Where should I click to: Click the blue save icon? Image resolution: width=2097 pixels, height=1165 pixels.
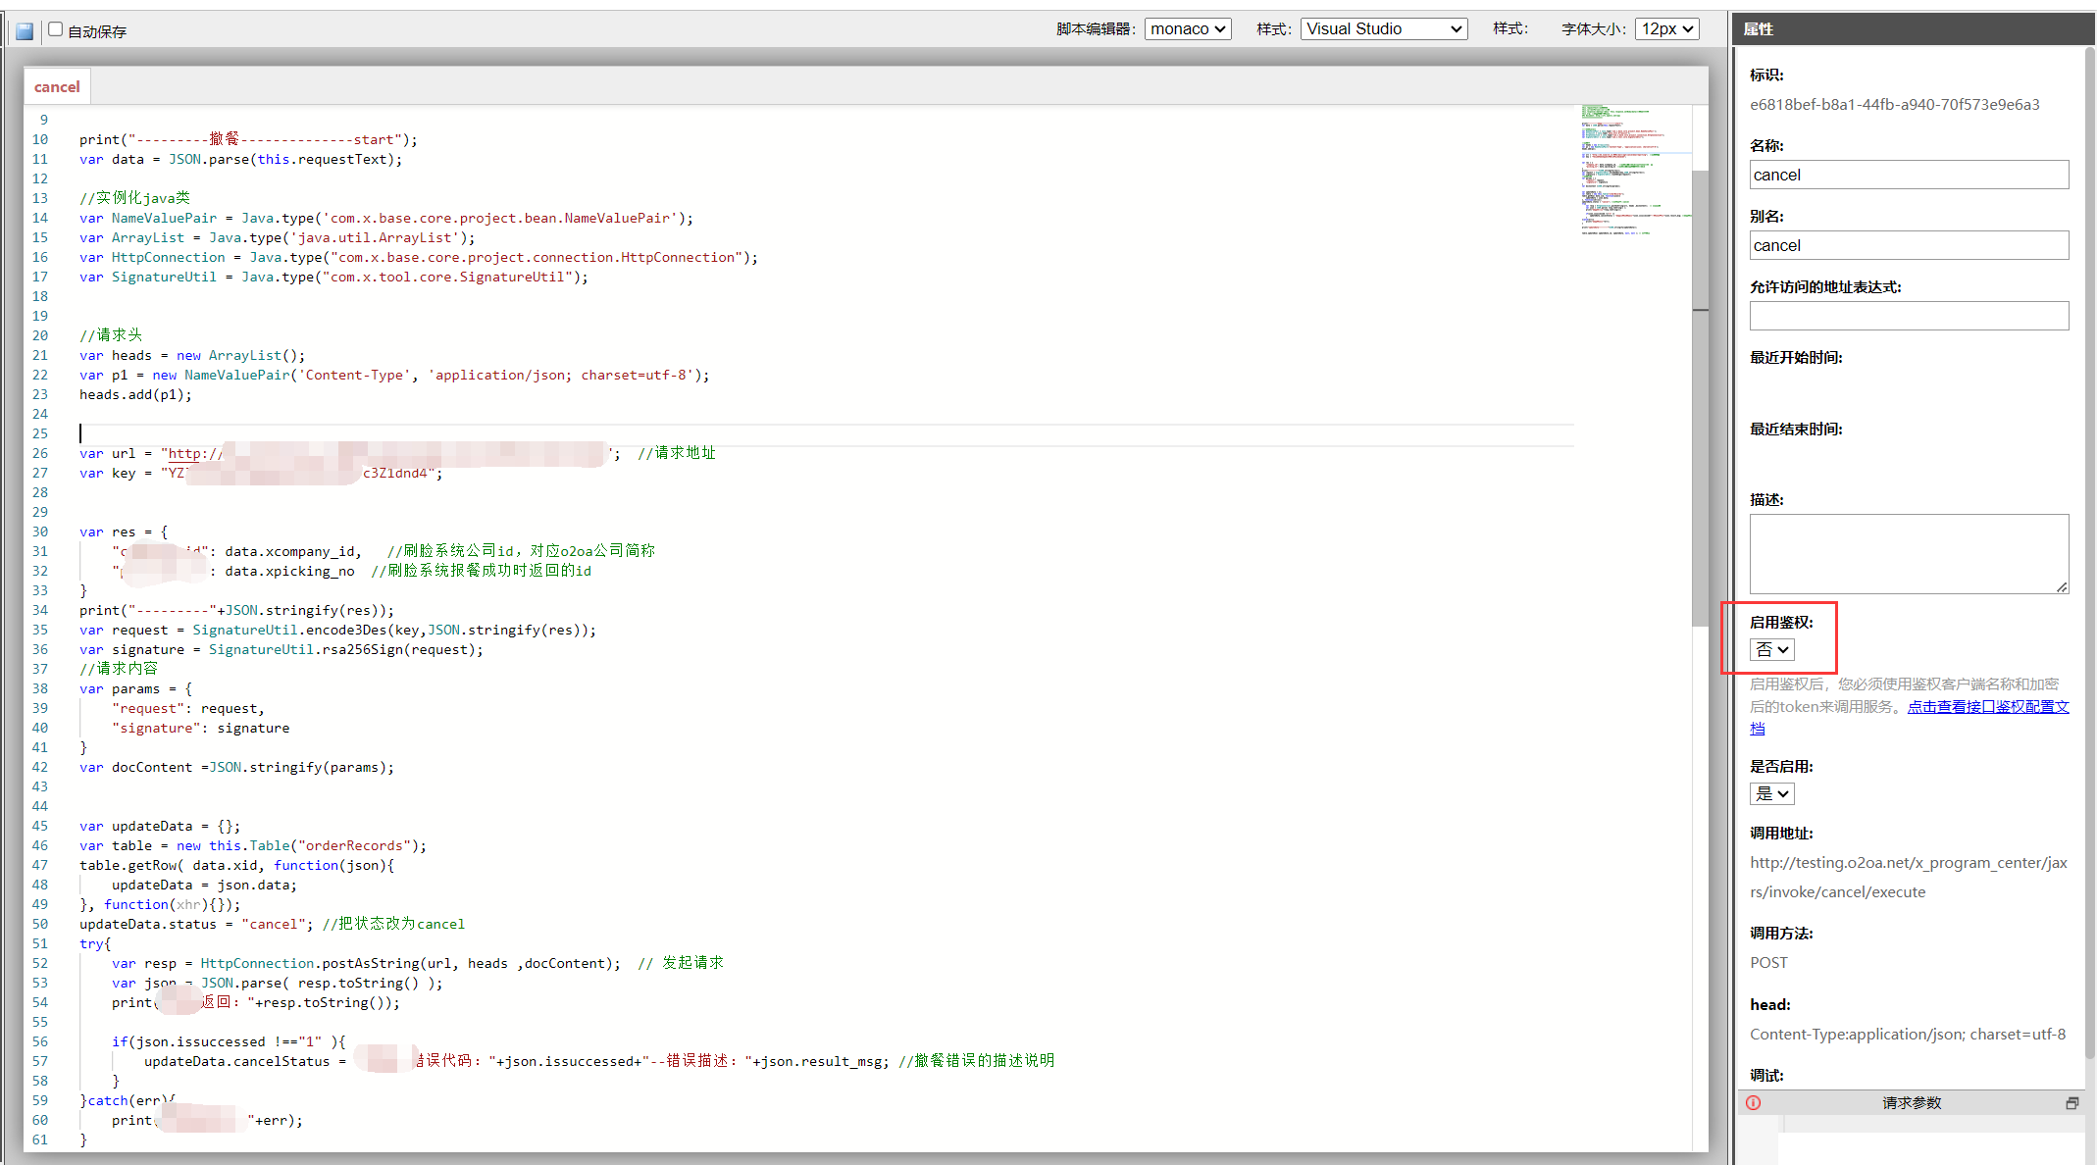pos(25,31)
